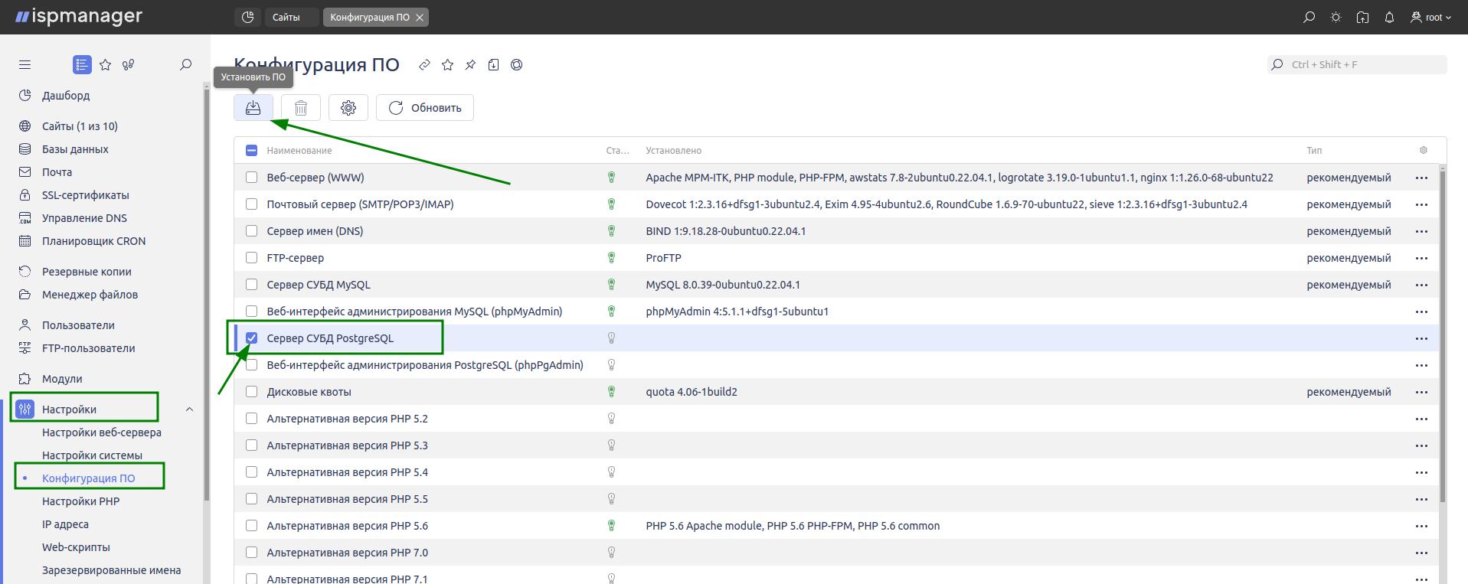Open Почта in the sidebar
Screen dimensions: 1468x584
57,172
